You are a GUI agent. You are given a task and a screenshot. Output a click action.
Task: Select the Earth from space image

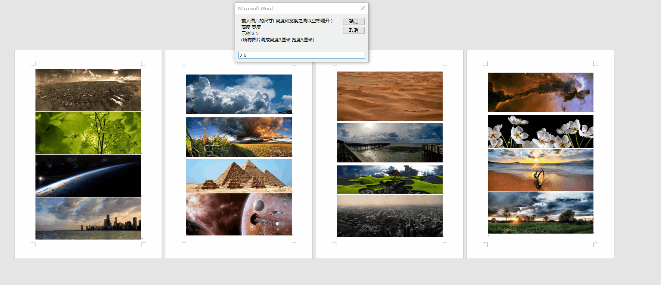point(88,175)
